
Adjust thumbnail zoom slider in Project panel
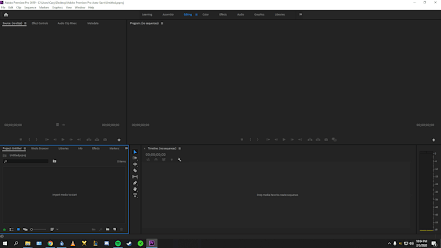point(38,229)
